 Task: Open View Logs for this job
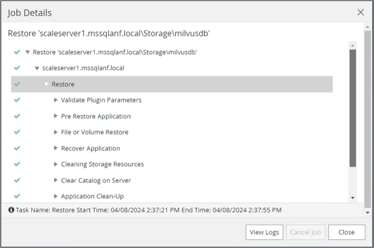click(x=264, y=232)
